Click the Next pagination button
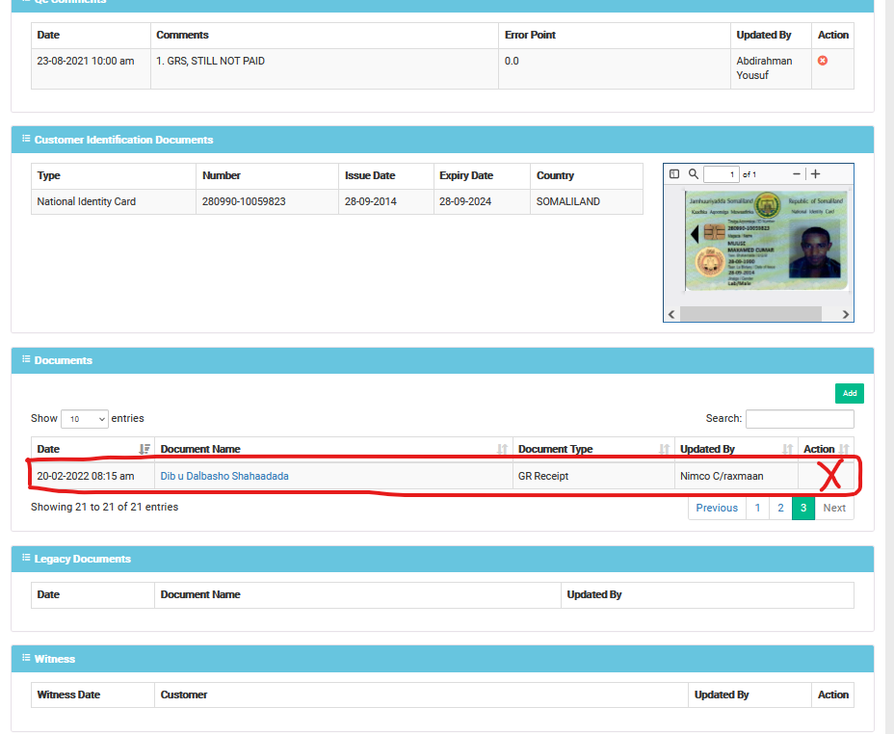 [834, 508]
